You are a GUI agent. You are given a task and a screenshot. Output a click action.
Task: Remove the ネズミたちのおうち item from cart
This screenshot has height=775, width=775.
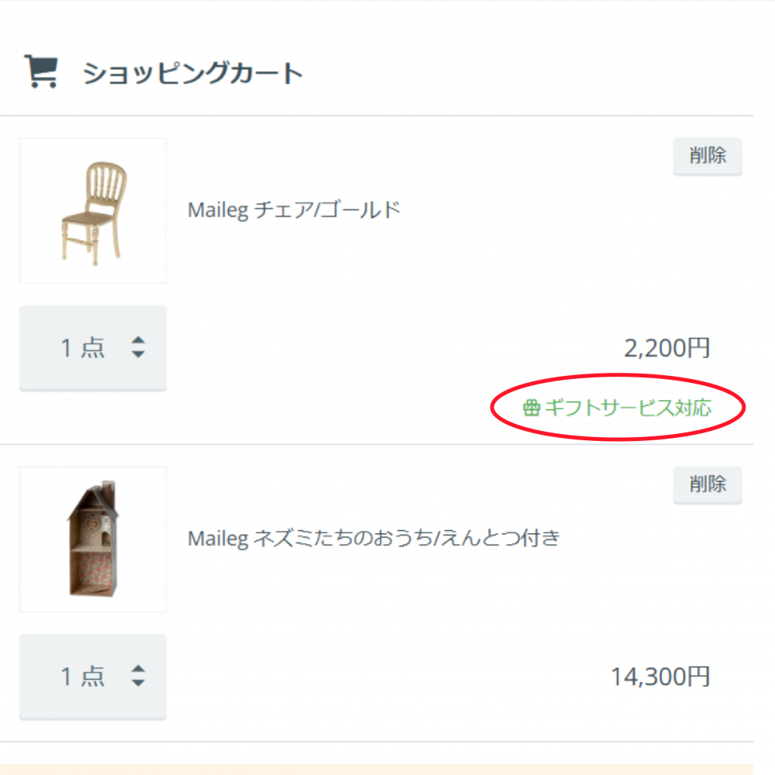click(x=707, y=484)
